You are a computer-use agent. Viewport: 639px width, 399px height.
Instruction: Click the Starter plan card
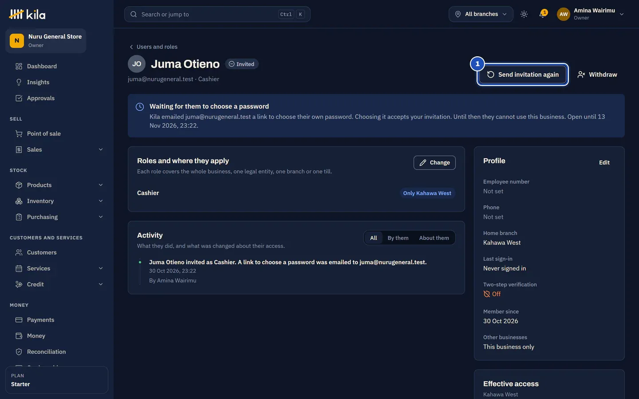pyautogui.click(x=57, y=380)
